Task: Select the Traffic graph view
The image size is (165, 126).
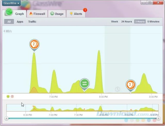Action: point(32,22)
